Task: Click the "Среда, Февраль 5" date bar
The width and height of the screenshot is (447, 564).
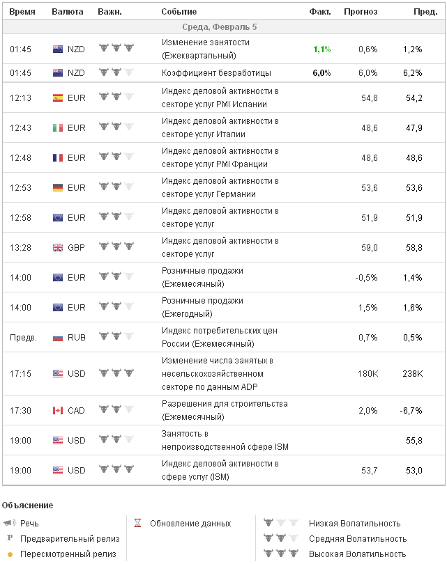Action: [224, 27]
